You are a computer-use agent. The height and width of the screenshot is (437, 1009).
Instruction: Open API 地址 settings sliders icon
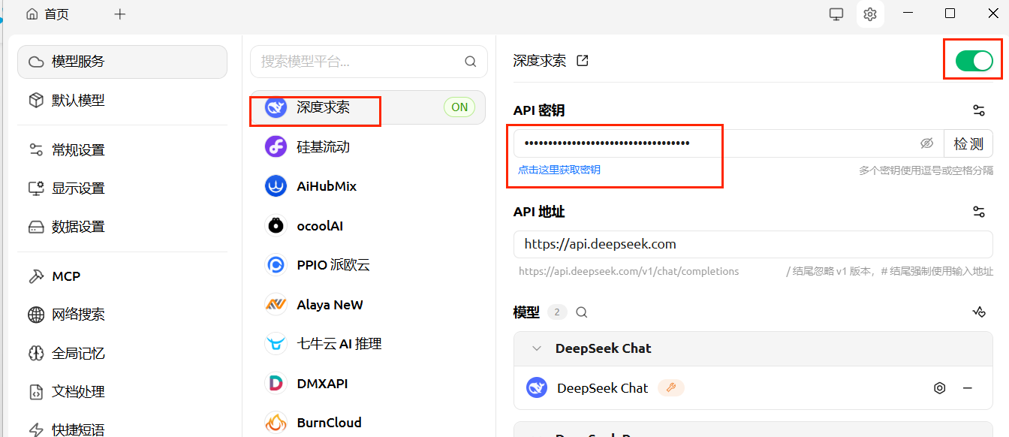978,212
